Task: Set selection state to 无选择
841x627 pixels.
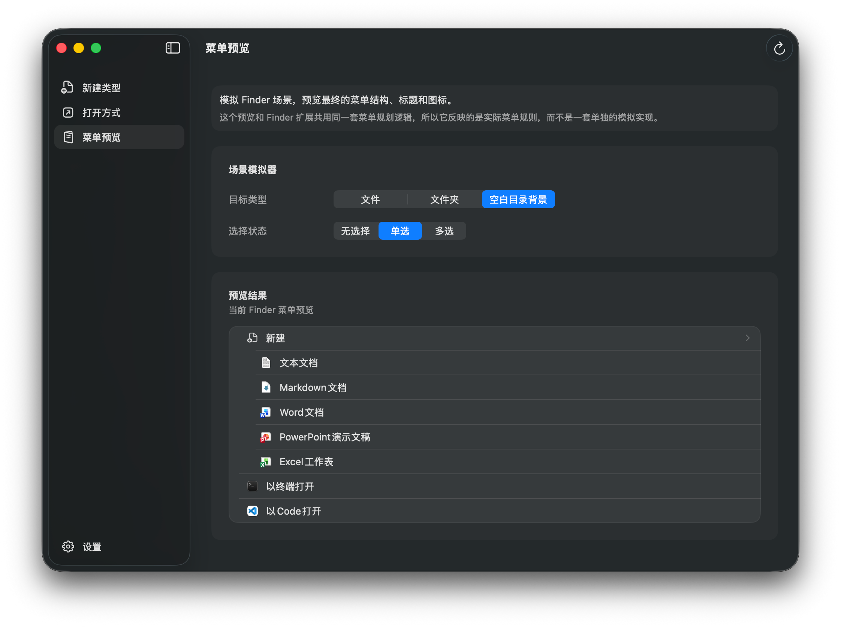Action: pos(356,231)
